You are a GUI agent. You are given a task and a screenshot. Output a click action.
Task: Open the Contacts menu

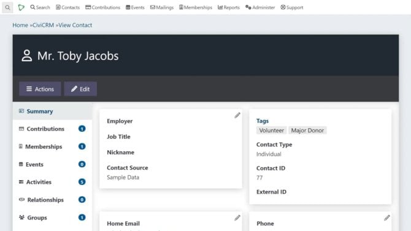[67, 7]
